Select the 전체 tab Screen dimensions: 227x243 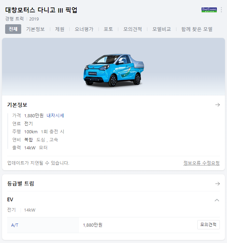coord(13,29)
